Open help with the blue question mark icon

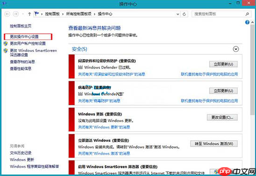247,22
